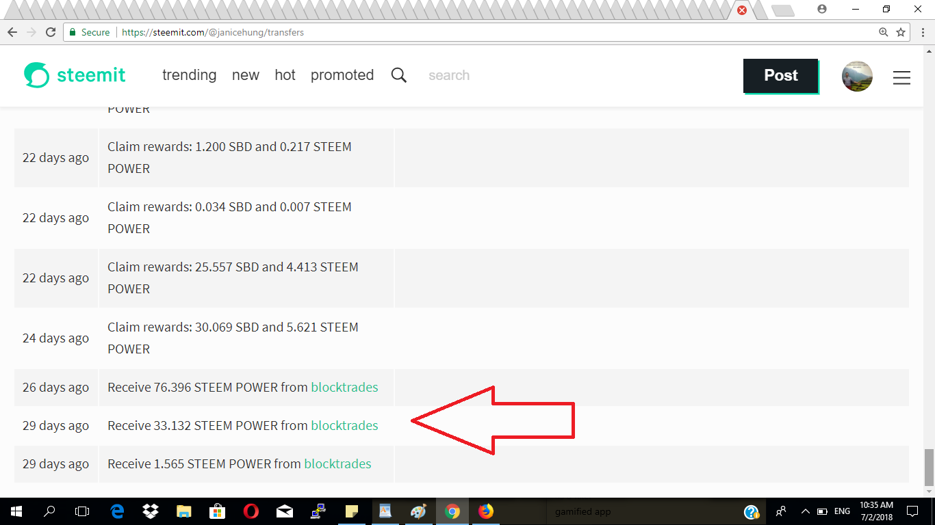Open the Action Center notifications
Viewport: 935px width, 525px height.
[912, 511]
